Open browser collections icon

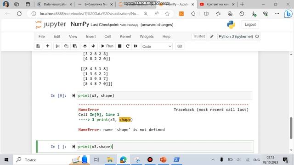(230, 14)
